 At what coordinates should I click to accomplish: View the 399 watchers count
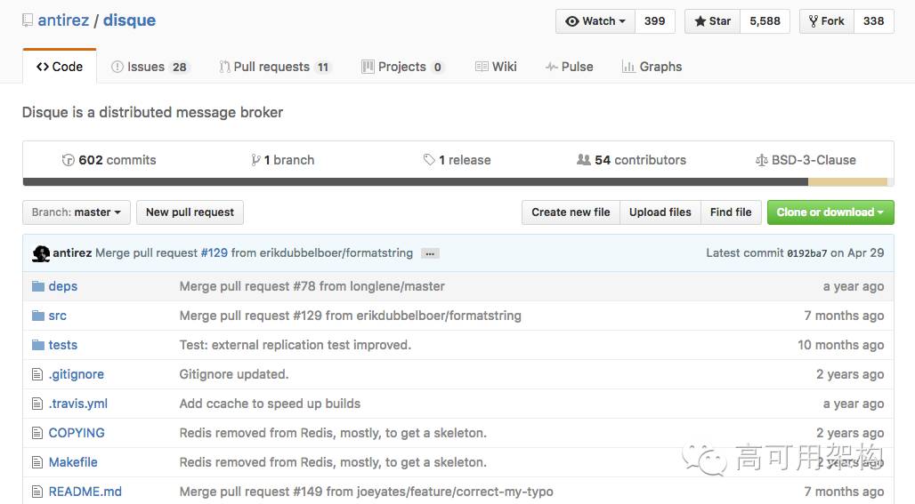(x=655, y=21)
